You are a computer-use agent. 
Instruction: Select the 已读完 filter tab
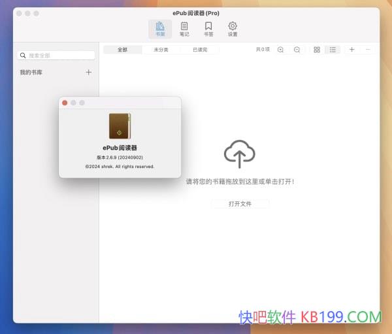(x=199, y=50)
